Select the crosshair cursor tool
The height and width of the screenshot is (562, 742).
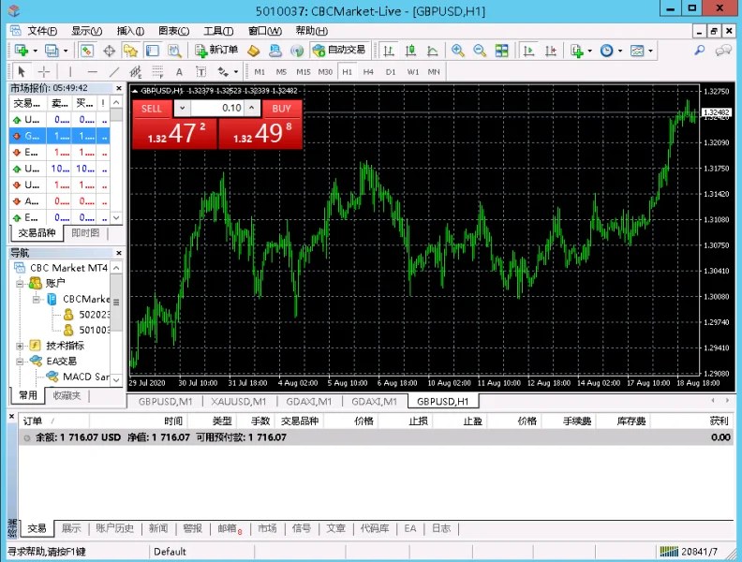[x=44, y=71]
